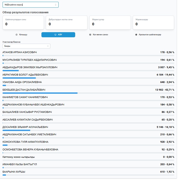Viewport: 179px width, 180px height.
Task: Click ИБРАГИМОВ БОЛОТ АДЫЛБЕКОВИЧ progress bar
Action: pyautogui.click(x=88, y=78)
